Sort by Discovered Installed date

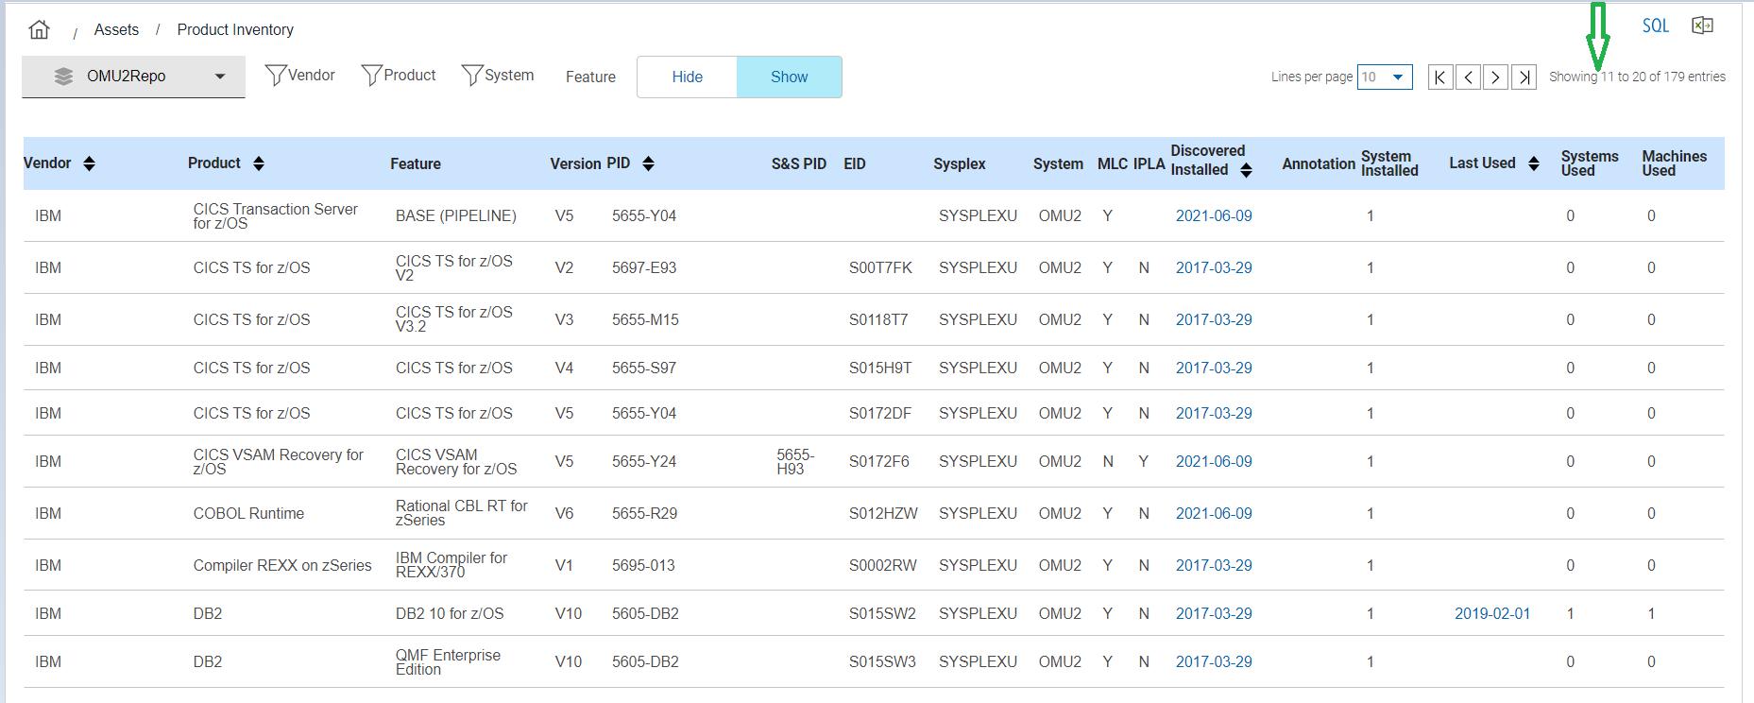(x=1246, y=170)
